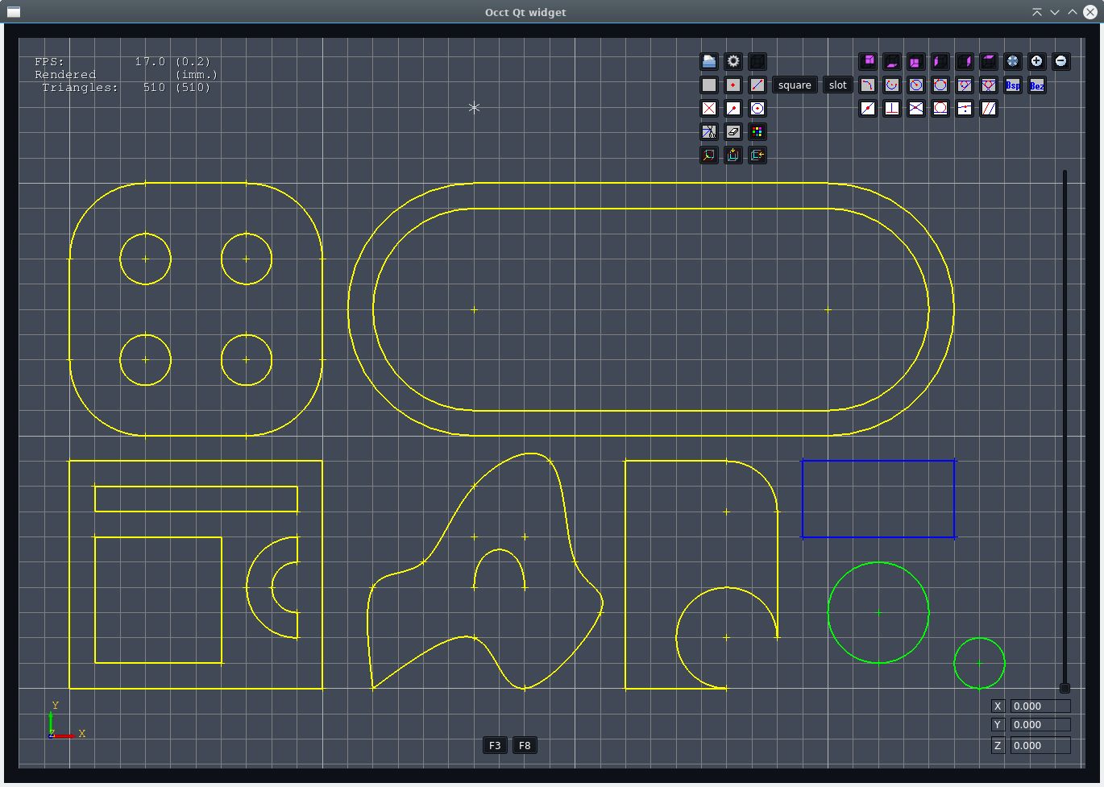The image size is (1104, 787).
Task: Open settings with the gear icon
Action: click(733, 61)
